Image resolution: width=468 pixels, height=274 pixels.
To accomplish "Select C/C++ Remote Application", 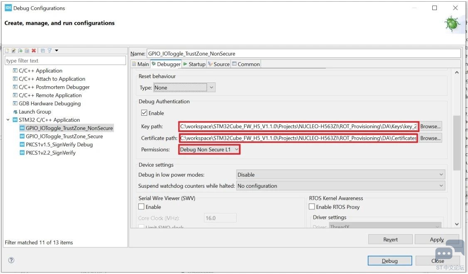I will coord(50,95).
